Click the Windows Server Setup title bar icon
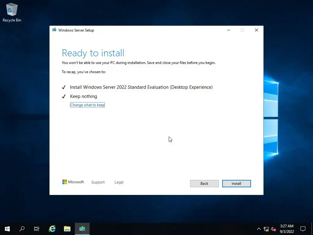Screen dimensions: 313x235 54,30
